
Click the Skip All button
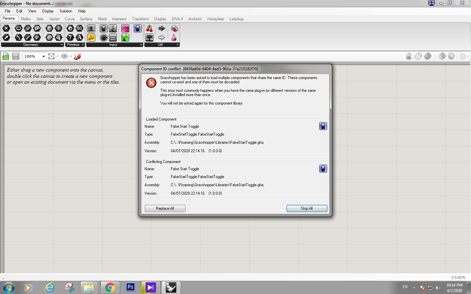[x=307, y=208]
